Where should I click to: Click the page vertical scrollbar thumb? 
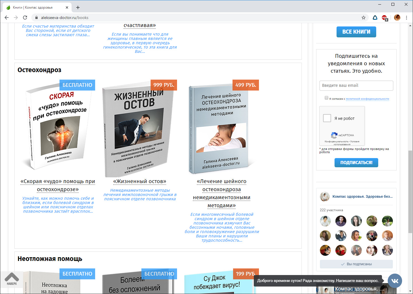pyautogui.click(x=410, y=192)
